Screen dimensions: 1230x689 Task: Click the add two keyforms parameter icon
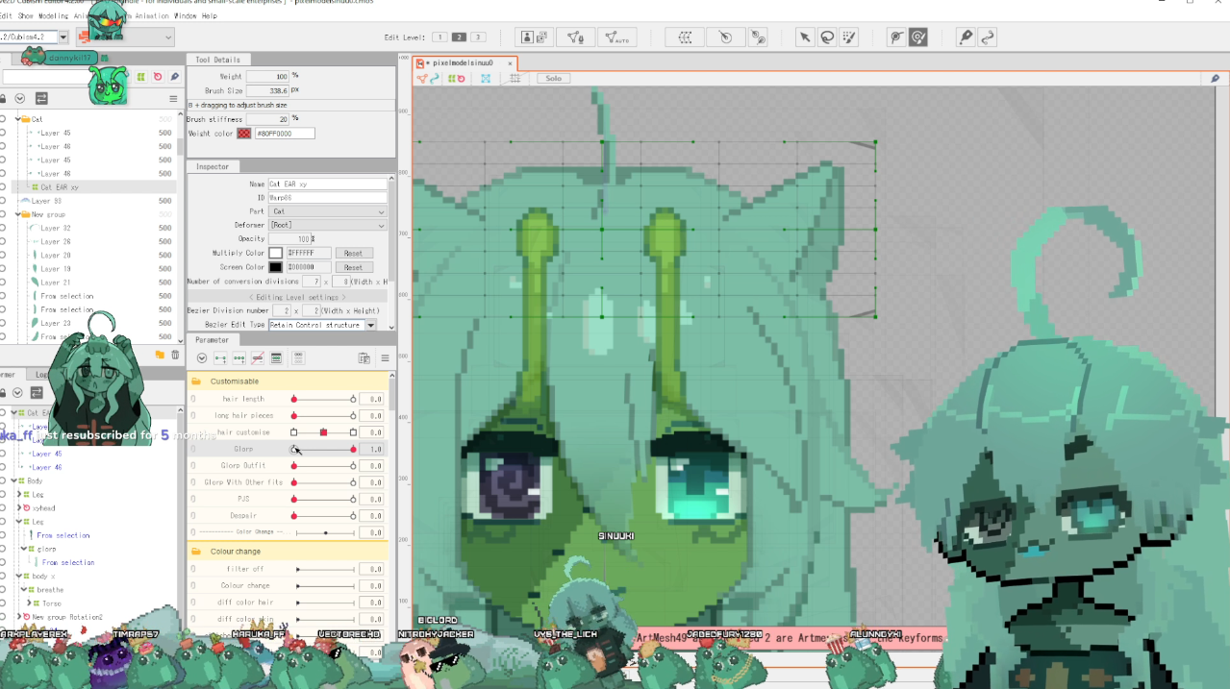(220, 358)
